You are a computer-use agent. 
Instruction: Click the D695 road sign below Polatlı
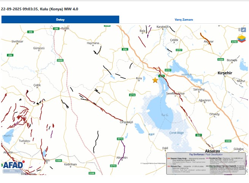point(60,60)
